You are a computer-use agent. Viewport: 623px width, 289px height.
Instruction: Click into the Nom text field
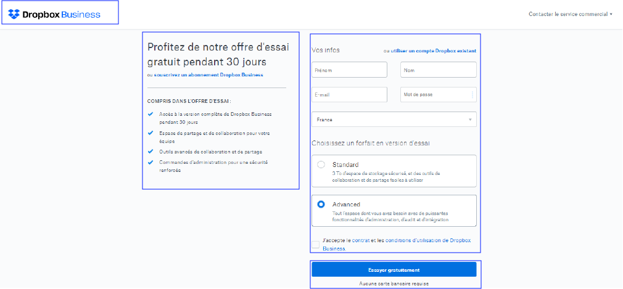[x=438, y=70]
